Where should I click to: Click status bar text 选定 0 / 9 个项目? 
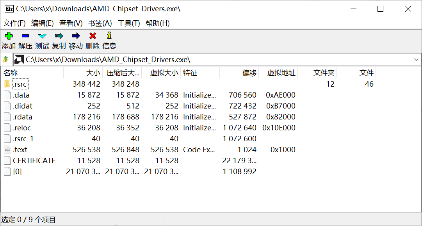(x=28, y=220)
